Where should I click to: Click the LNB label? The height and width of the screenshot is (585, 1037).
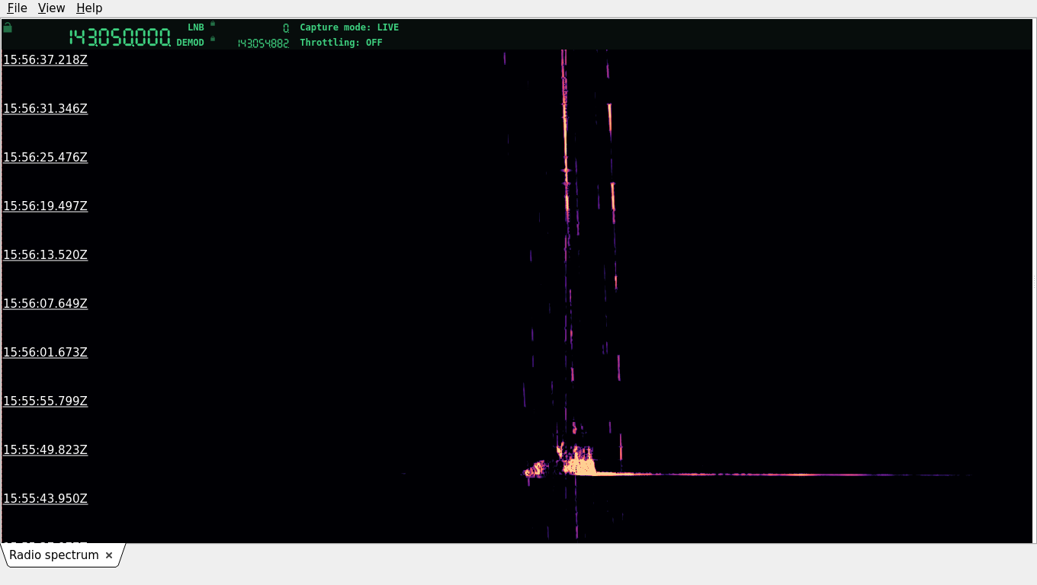tap(196, 27)
